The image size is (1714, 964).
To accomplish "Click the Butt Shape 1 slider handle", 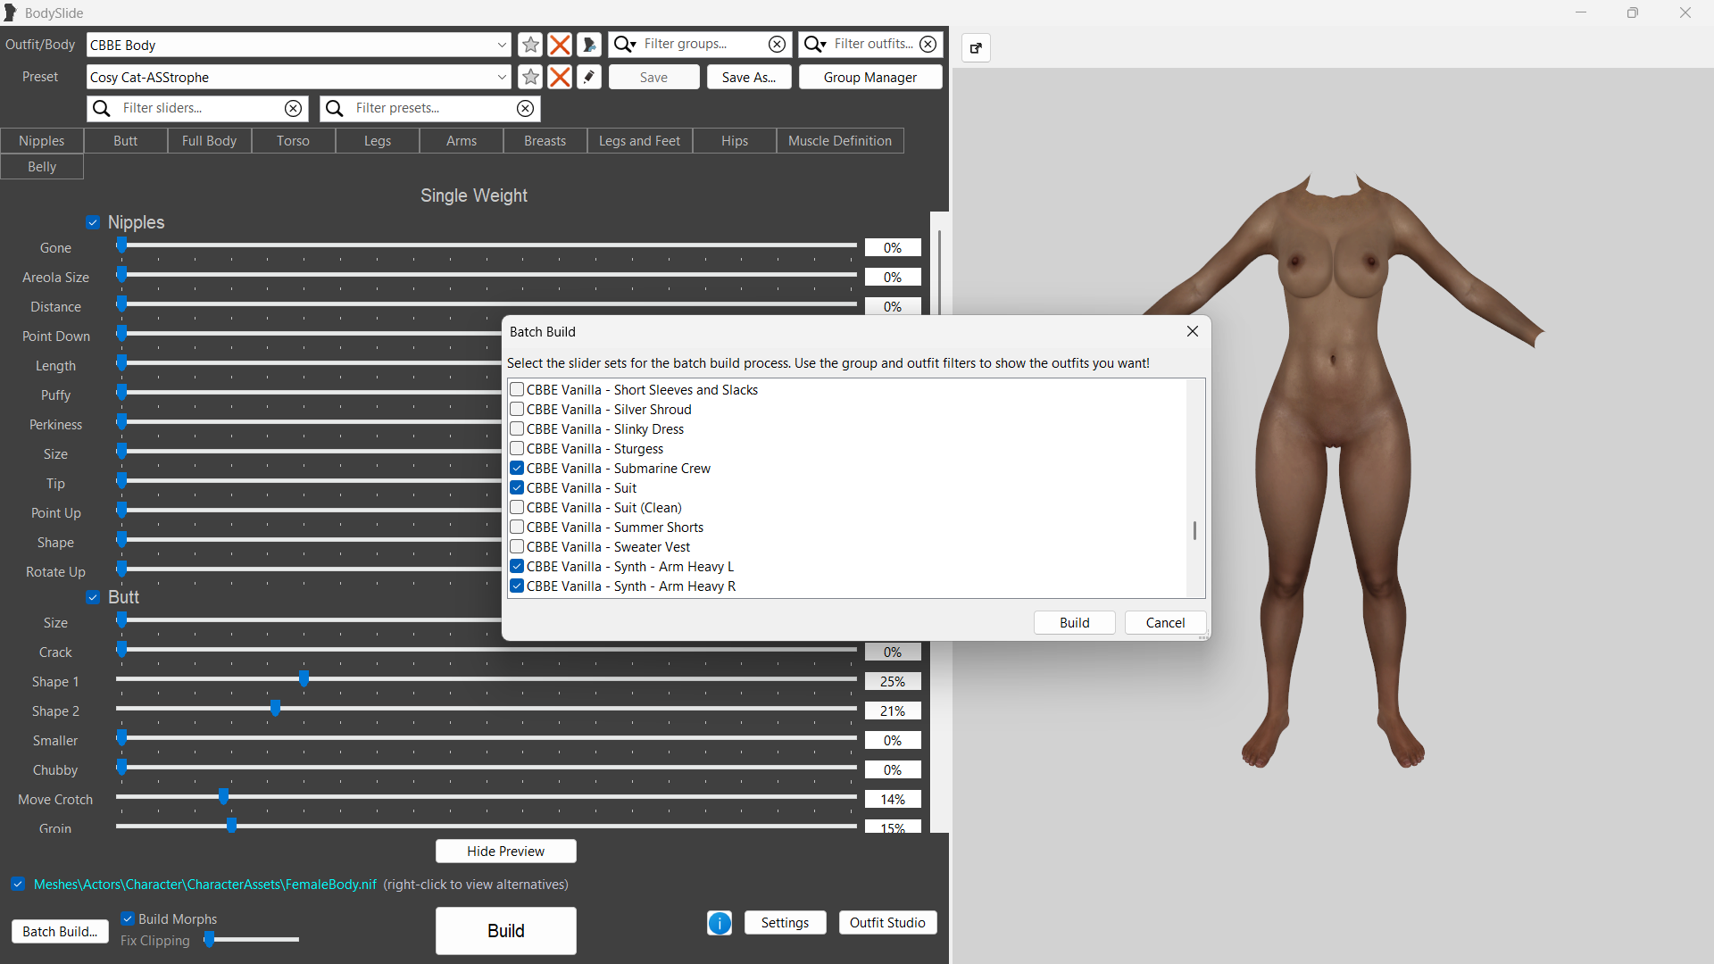I will 304,679.
